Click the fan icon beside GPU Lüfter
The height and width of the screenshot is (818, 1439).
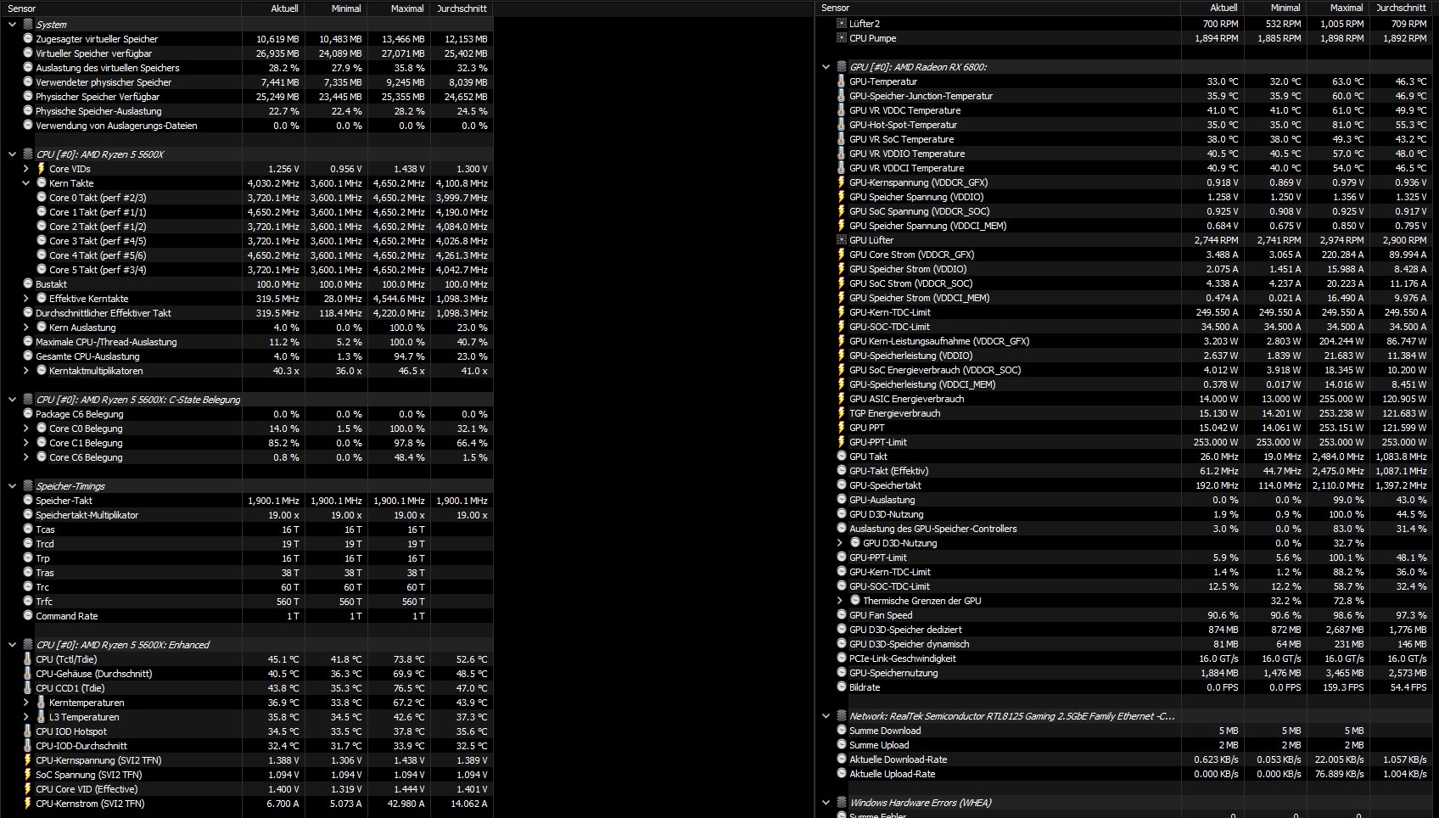point(839,240)
